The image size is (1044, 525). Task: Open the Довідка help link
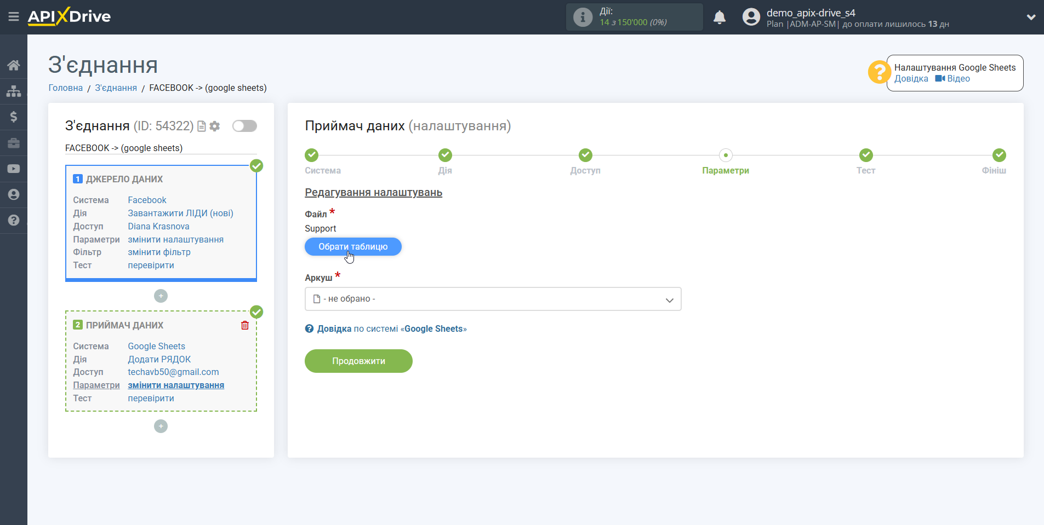(x=911, y=79)
